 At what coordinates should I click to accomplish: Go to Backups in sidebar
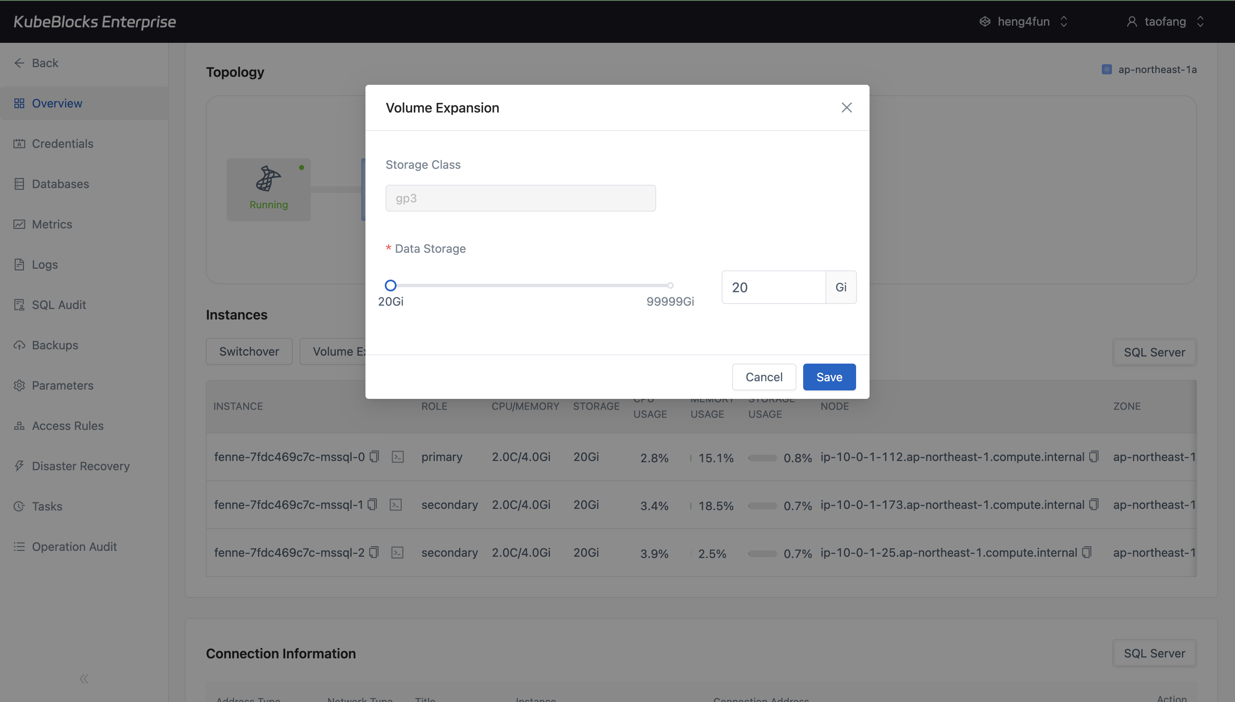pos(55,345)
